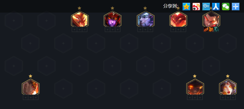Share to QQ Zone with yellow star icon
The height and width of the screenshot is (109, 244).
pos(186,7)
